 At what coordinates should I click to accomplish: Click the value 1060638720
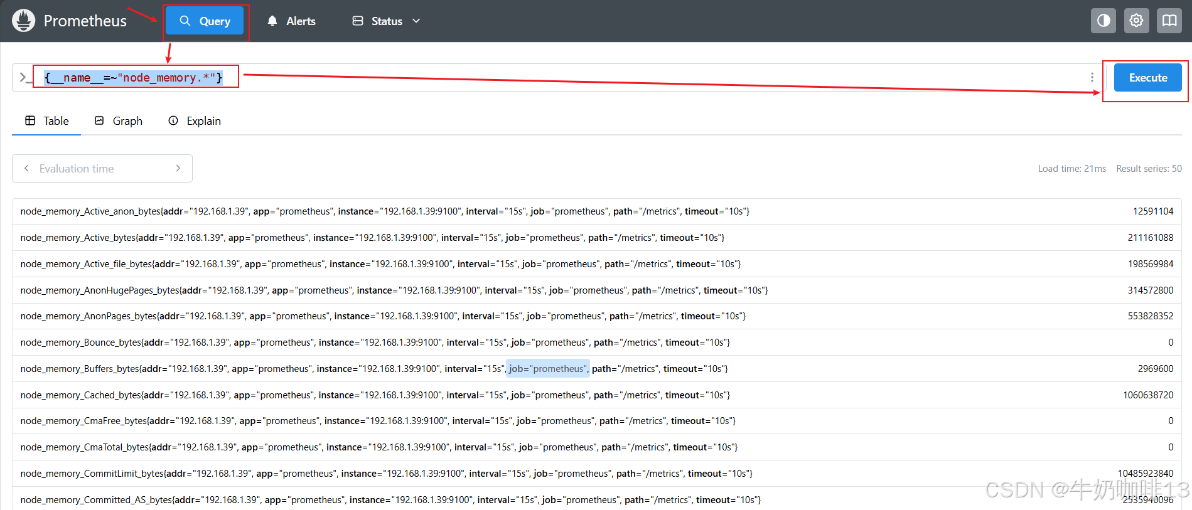click(1148, 395)
